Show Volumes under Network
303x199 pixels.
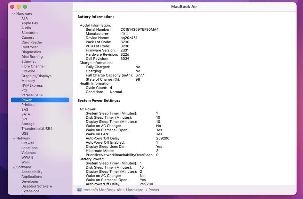coord(28,153)
